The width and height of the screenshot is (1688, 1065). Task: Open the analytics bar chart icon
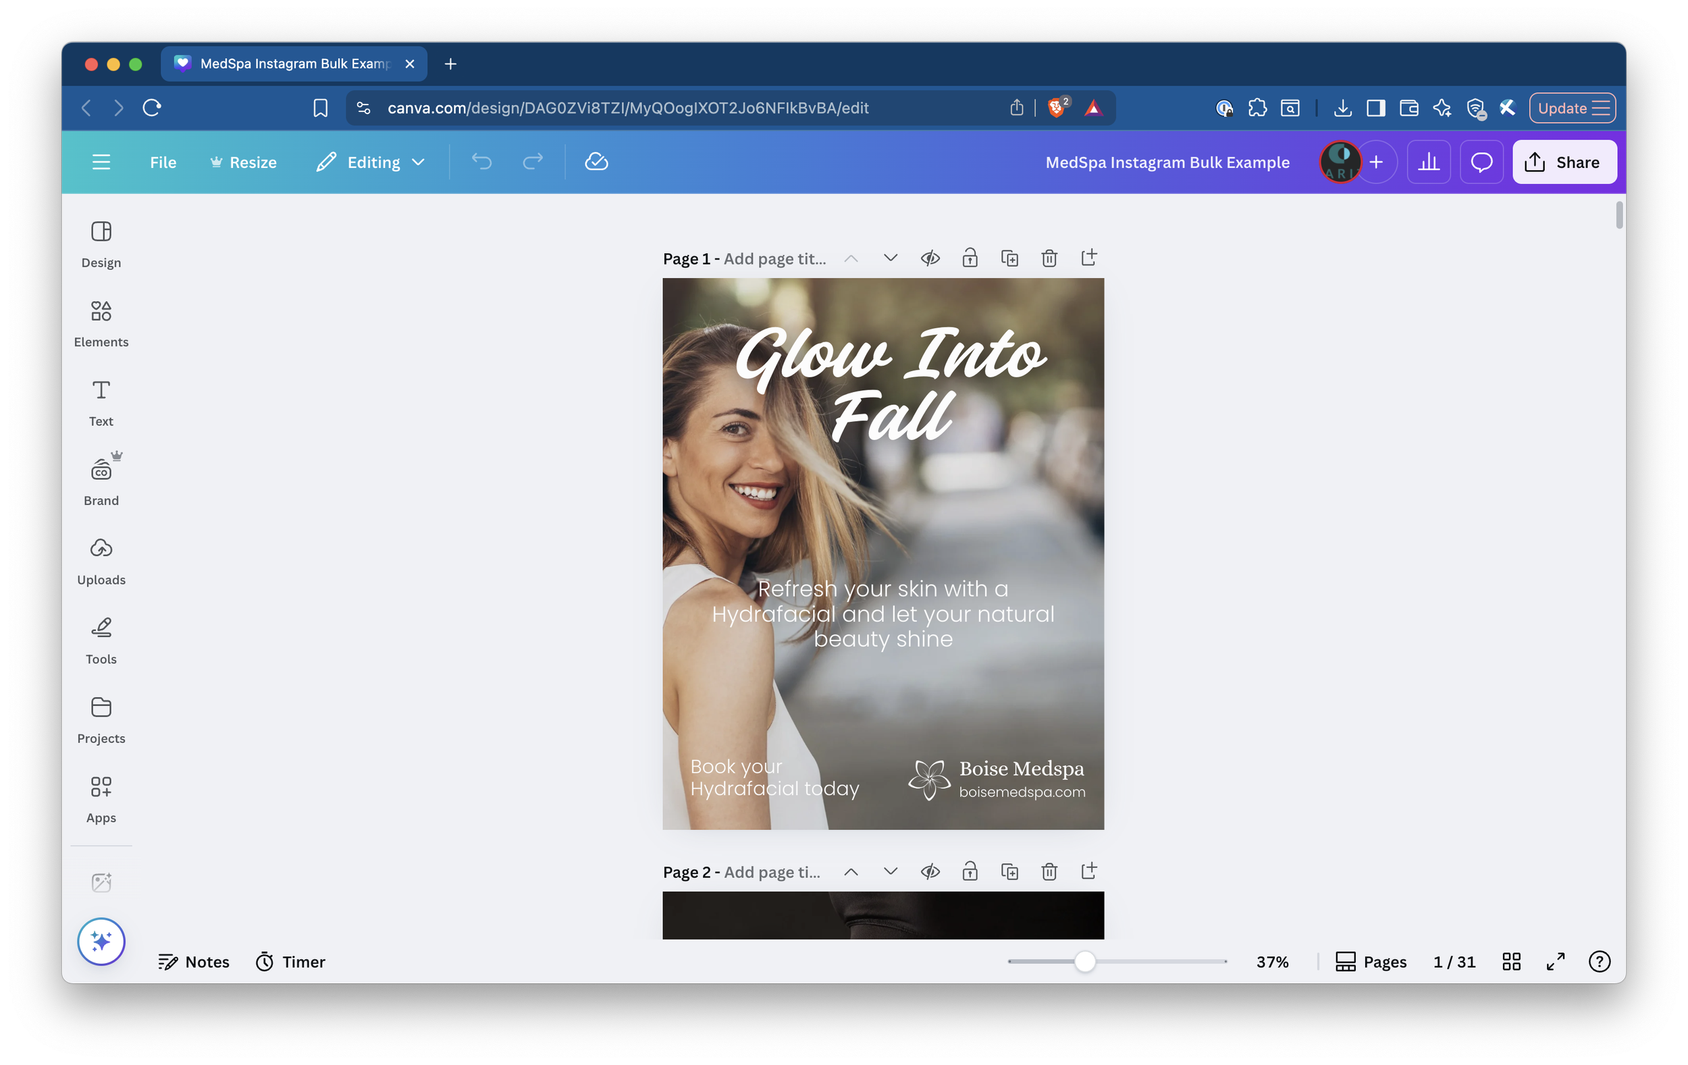click(x=1428, y=162)
